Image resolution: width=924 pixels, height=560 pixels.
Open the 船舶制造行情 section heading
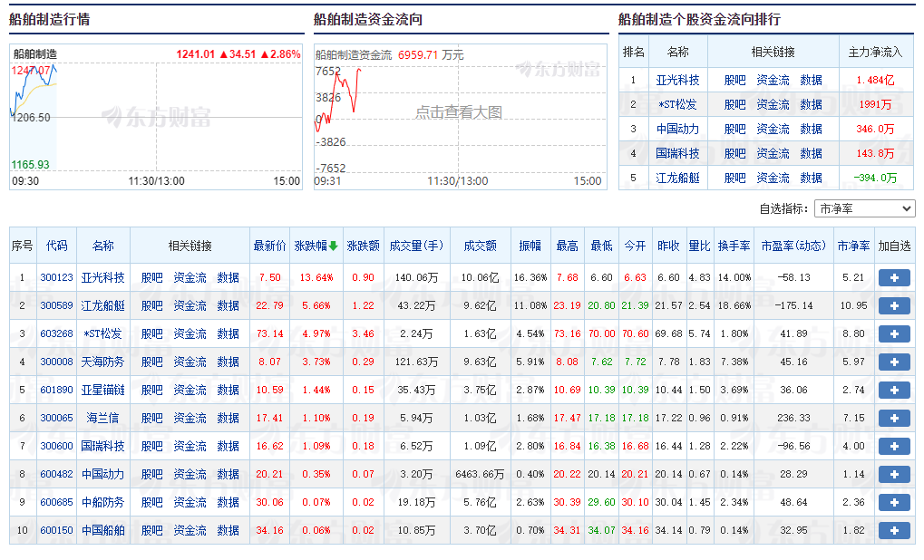[50, 19]
